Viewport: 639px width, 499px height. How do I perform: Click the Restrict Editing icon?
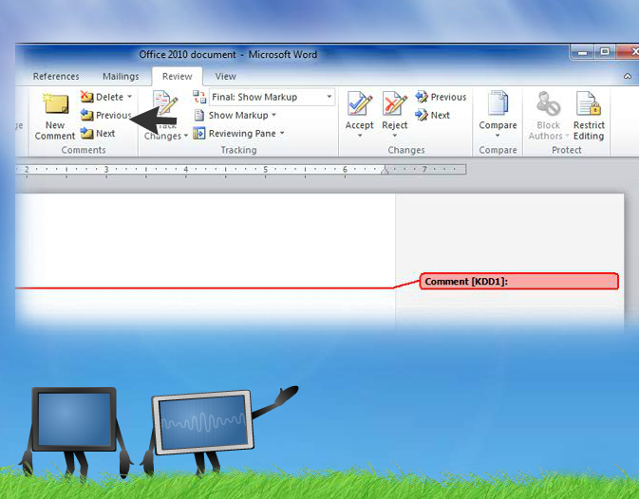(x=589, y=104)
